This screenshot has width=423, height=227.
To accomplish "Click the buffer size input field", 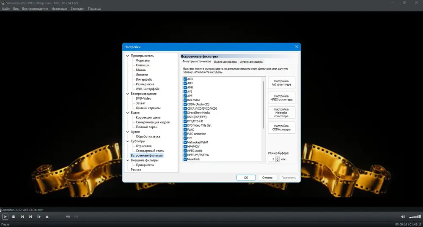I will pyautogui.click(x=272, y=159).
